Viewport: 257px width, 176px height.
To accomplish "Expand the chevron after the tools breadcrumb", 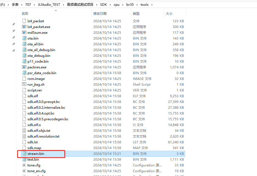I will coord(152,5).
